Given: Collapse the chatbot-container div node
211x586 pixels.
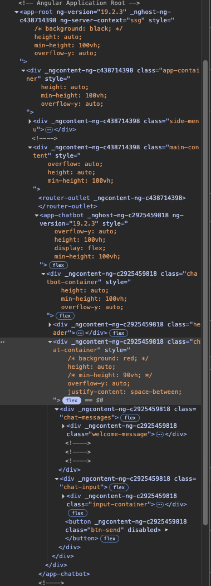Looking at the screenshot, I should (43, 274).
